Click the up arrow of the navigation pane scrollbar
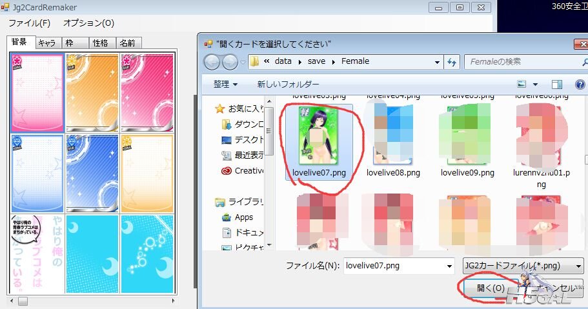This screenshot has height=309, width=588. point(269,101)
